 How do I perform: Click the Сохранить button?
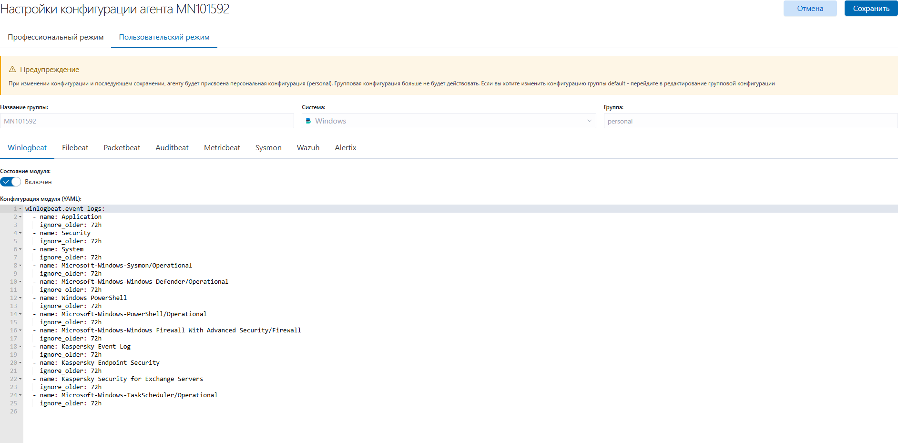[x=871, y=9]
